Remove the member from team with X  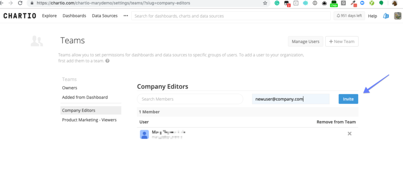click(x=349, y=133)
